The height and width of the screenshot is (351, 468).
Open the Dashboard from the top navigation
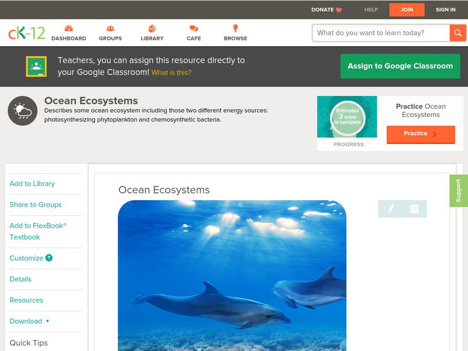point(70,33)
